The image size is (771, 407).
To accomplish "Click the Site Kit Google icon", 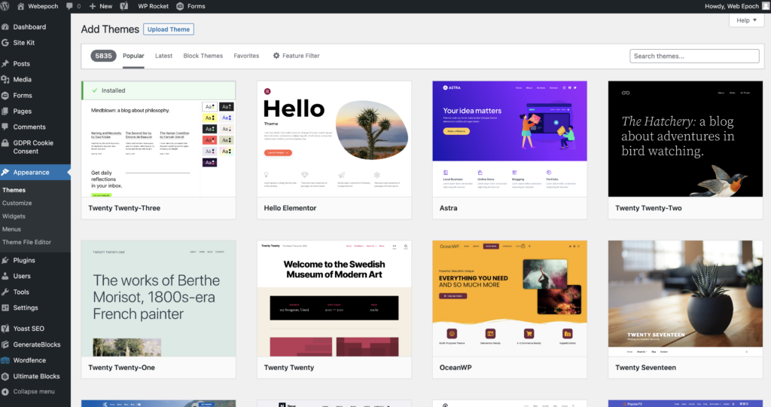I will [x=5, y=42].
